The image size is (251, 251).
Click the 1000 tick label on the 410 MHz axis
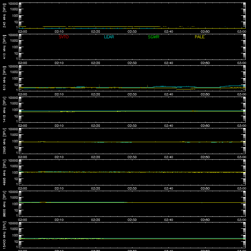(x=14, y=41)
